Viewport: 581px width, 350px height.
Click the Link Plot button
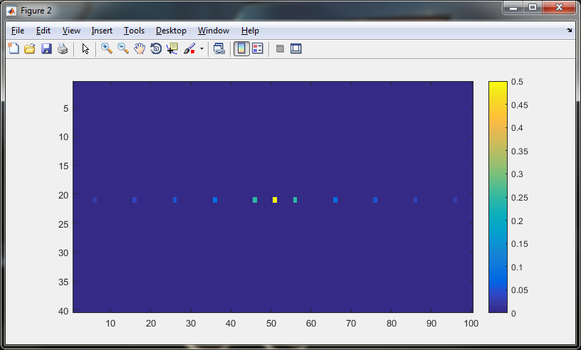[219, 48]
